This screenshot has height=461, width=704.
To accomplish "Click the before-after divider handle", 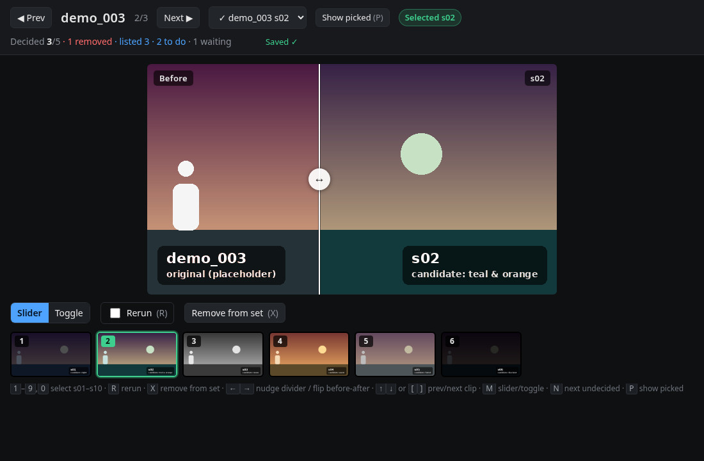I will click(319, 180).
